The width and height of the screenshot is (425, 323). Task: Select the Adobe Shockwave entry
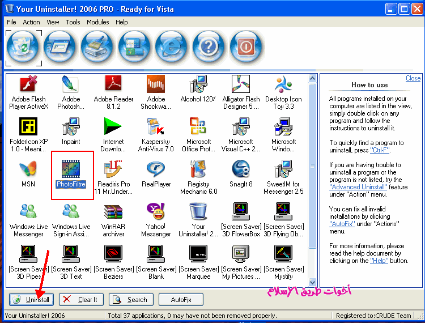[x=156, y=93]
